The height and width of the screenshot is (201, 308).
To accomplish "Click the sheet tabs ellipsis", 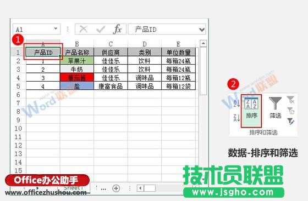I will (x=103, y=189).
